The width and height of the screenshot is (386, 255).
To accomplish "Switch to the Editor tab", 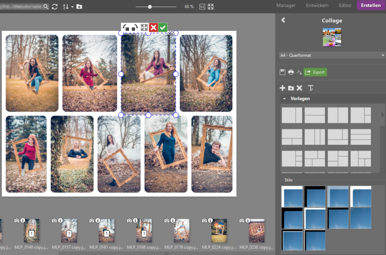I will click(345, 5).
